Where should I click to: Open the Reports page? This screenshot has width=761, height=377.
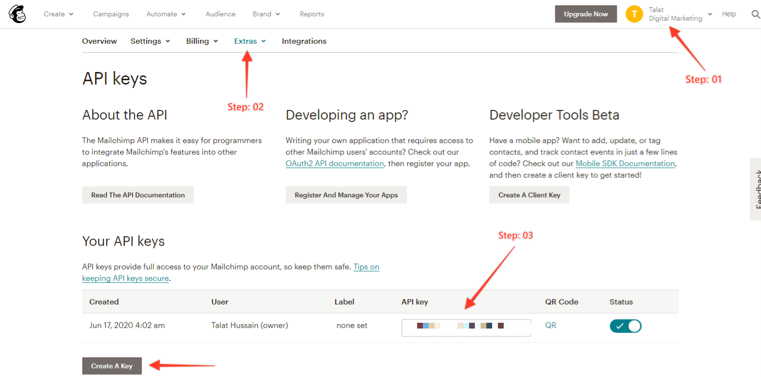pyautogui.click(x=312, y=14)
